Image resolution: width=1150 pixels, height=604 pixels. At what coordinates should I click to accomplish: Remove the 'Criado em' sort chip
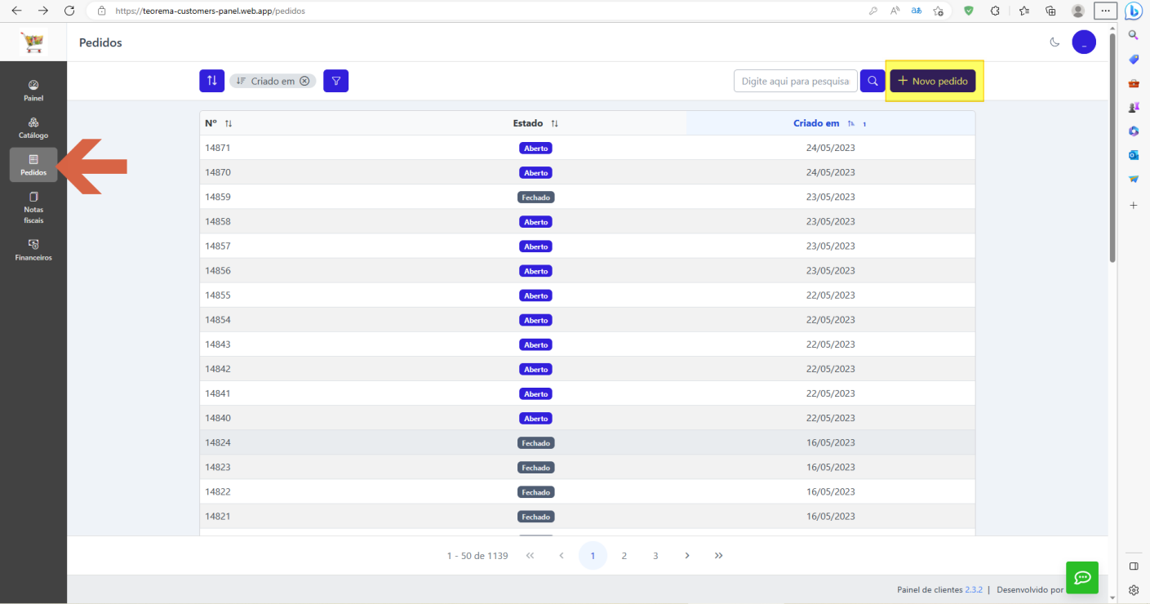(304, 81)
